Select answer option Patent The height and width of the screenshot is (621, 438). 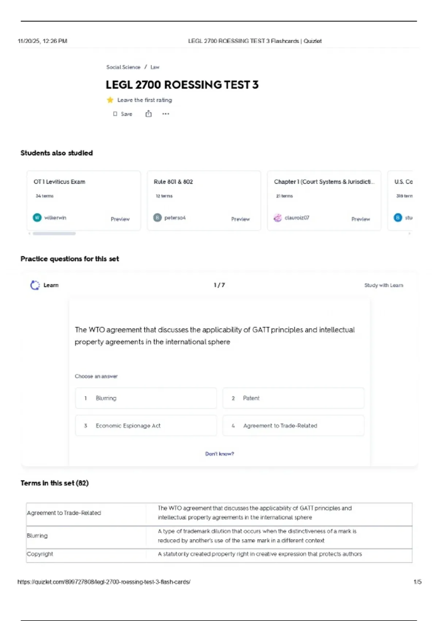tap(293, 398)
